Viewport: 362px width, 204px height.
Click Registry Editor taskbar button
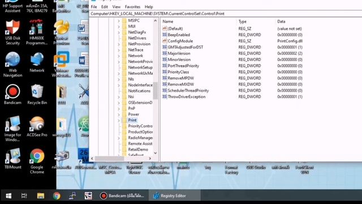point(174,196)
